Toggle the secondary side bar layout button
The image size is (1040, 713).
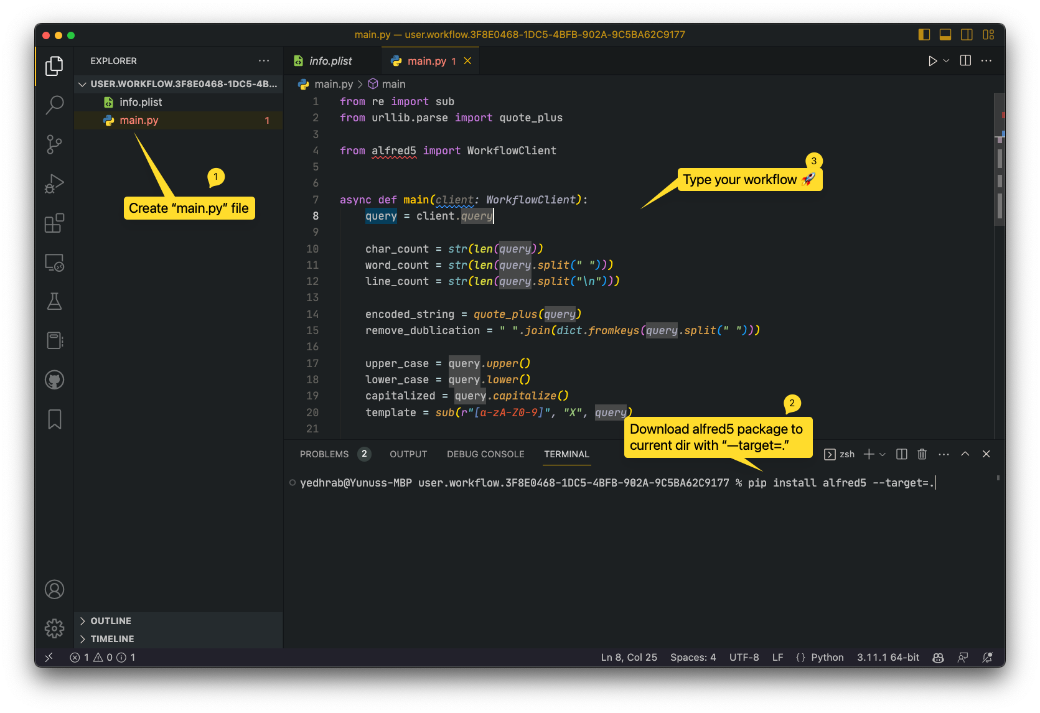[x=967, y=35]
